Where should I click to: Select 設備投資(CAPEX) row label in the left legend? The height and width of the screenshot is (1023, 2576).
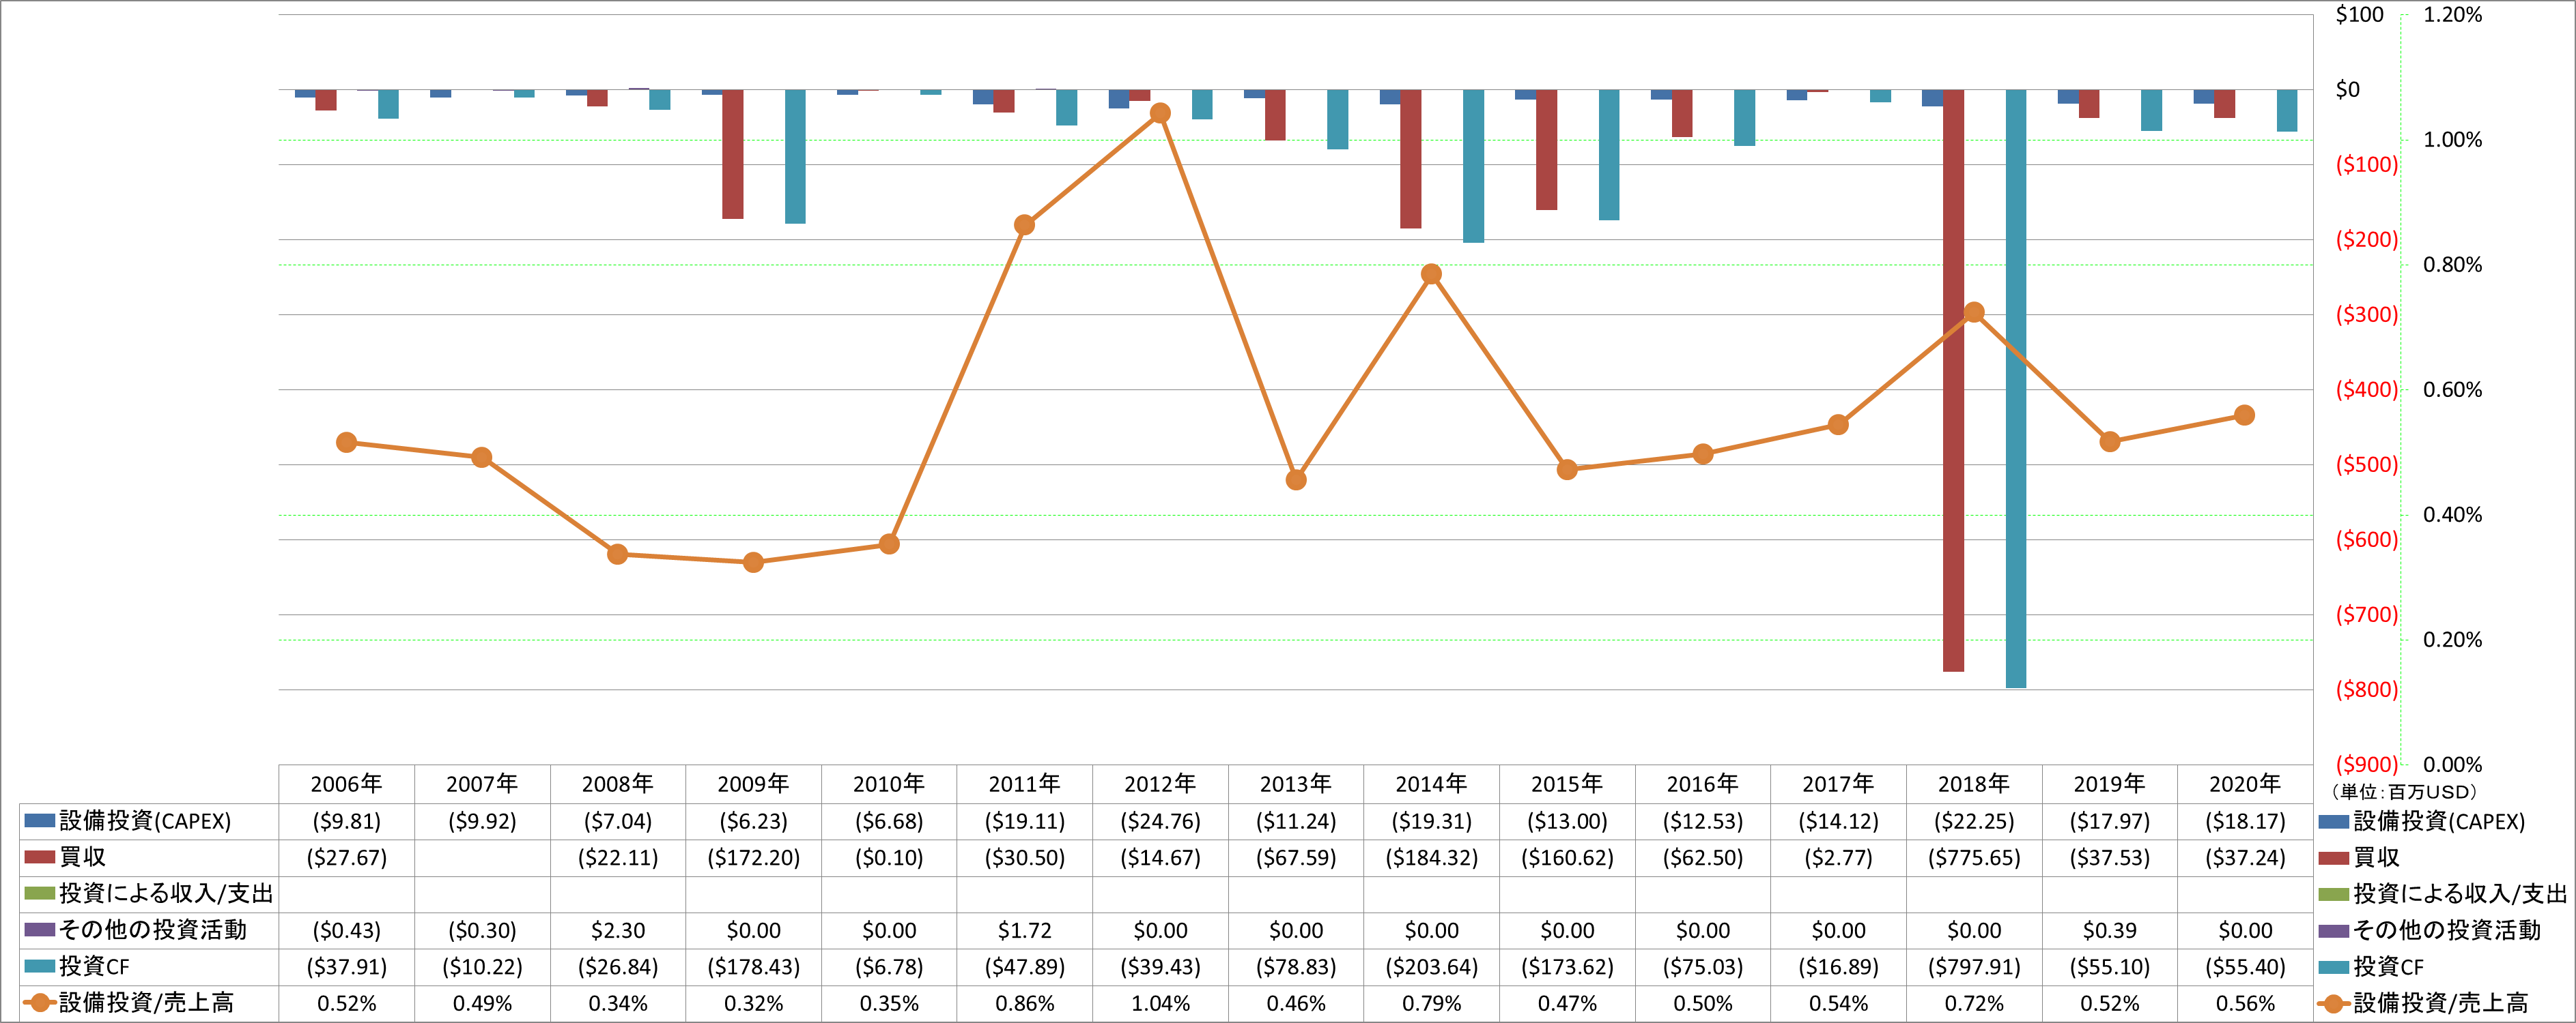(145, 821)
